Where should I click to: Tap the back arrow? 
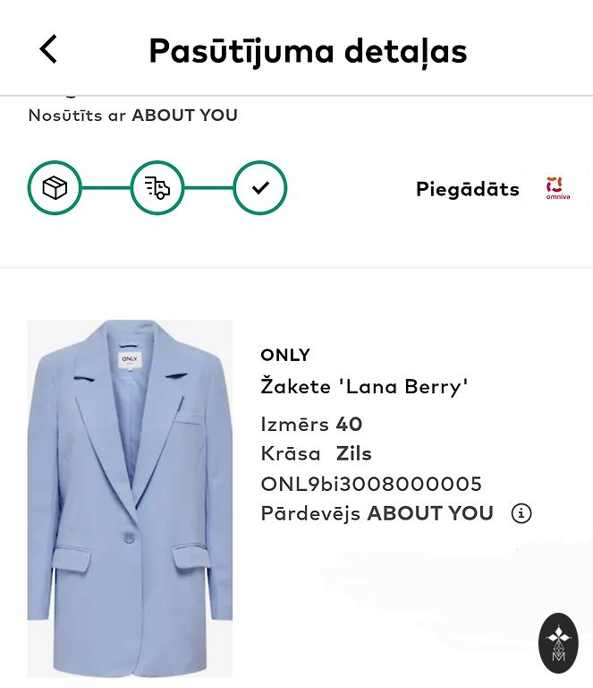point(49,49)
